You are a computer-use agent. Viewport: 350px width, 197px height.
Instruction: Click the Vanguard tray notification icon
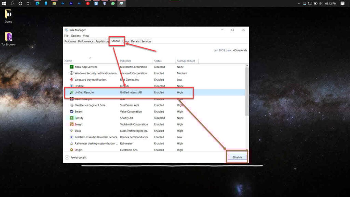71,79
